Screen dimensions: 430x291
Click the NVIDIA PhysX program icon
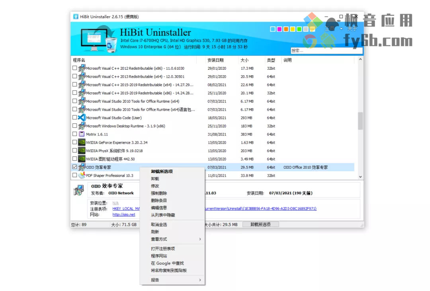coord(82,150)
